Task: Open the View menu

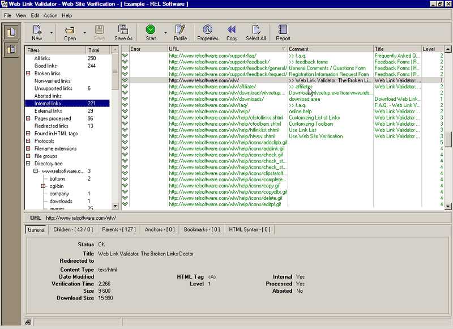Action: point(21,15)
